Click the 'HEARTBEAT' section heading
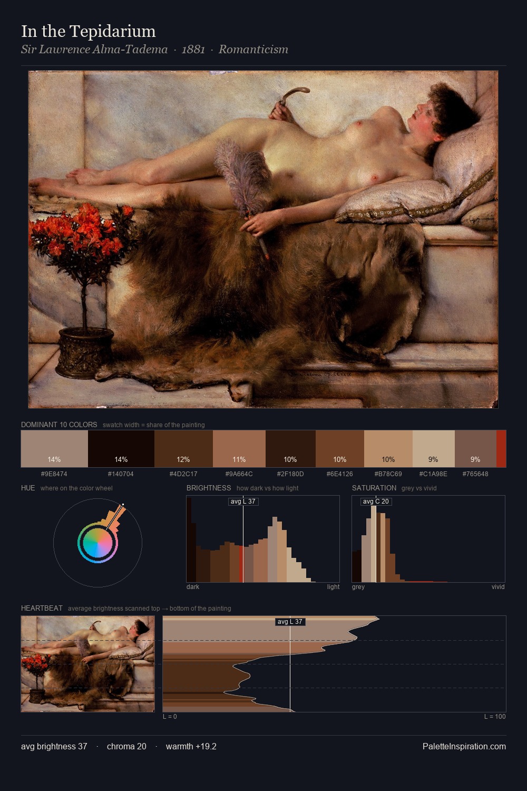The image size is (527, 791). pos(42,608)
